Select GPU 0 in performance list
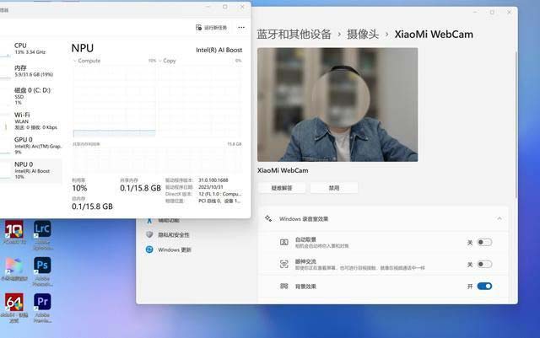This screenshot has width=540, height=338. pos(34,143)
